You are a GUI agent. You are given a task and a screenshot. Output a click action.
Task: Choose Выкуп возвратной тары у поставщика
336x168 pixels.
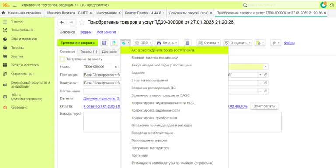point(175,65)
